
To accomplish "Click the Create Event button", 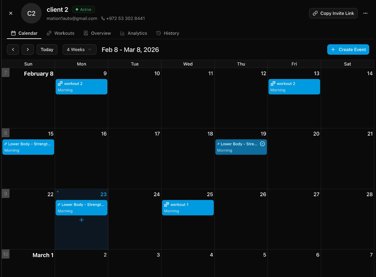I will (348, 49).
